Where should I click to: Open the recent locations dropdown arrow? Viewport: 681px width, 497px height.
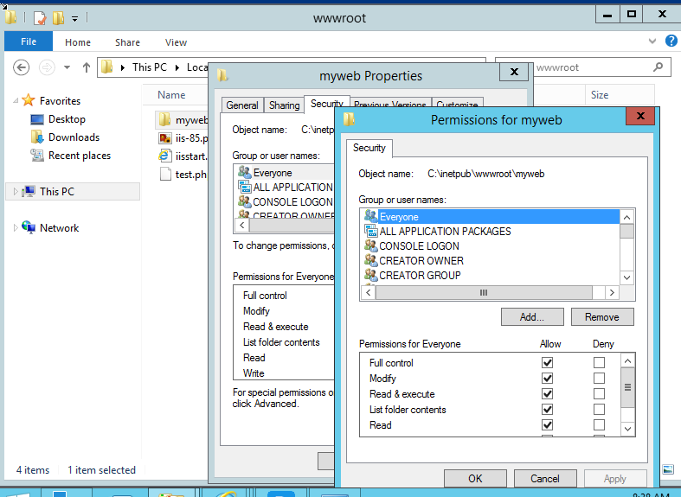pos(67,67)
